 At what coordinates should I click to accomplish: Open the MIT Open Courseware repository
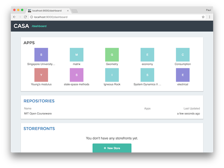pos(38,113)
